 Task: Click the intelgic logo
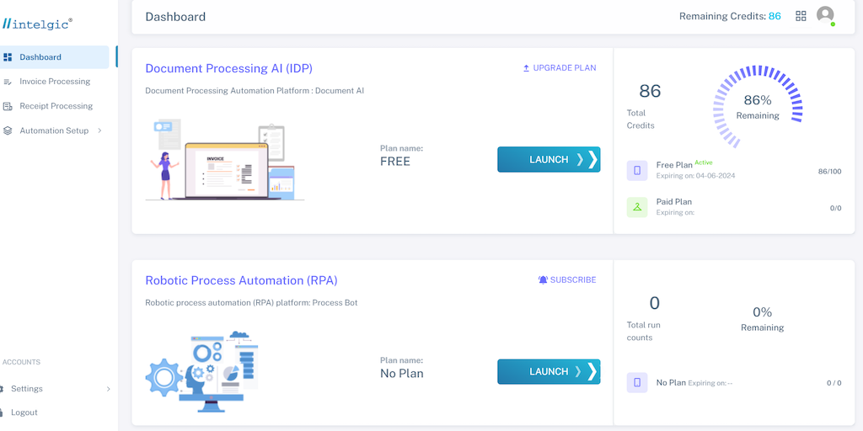tap(36, 24)
